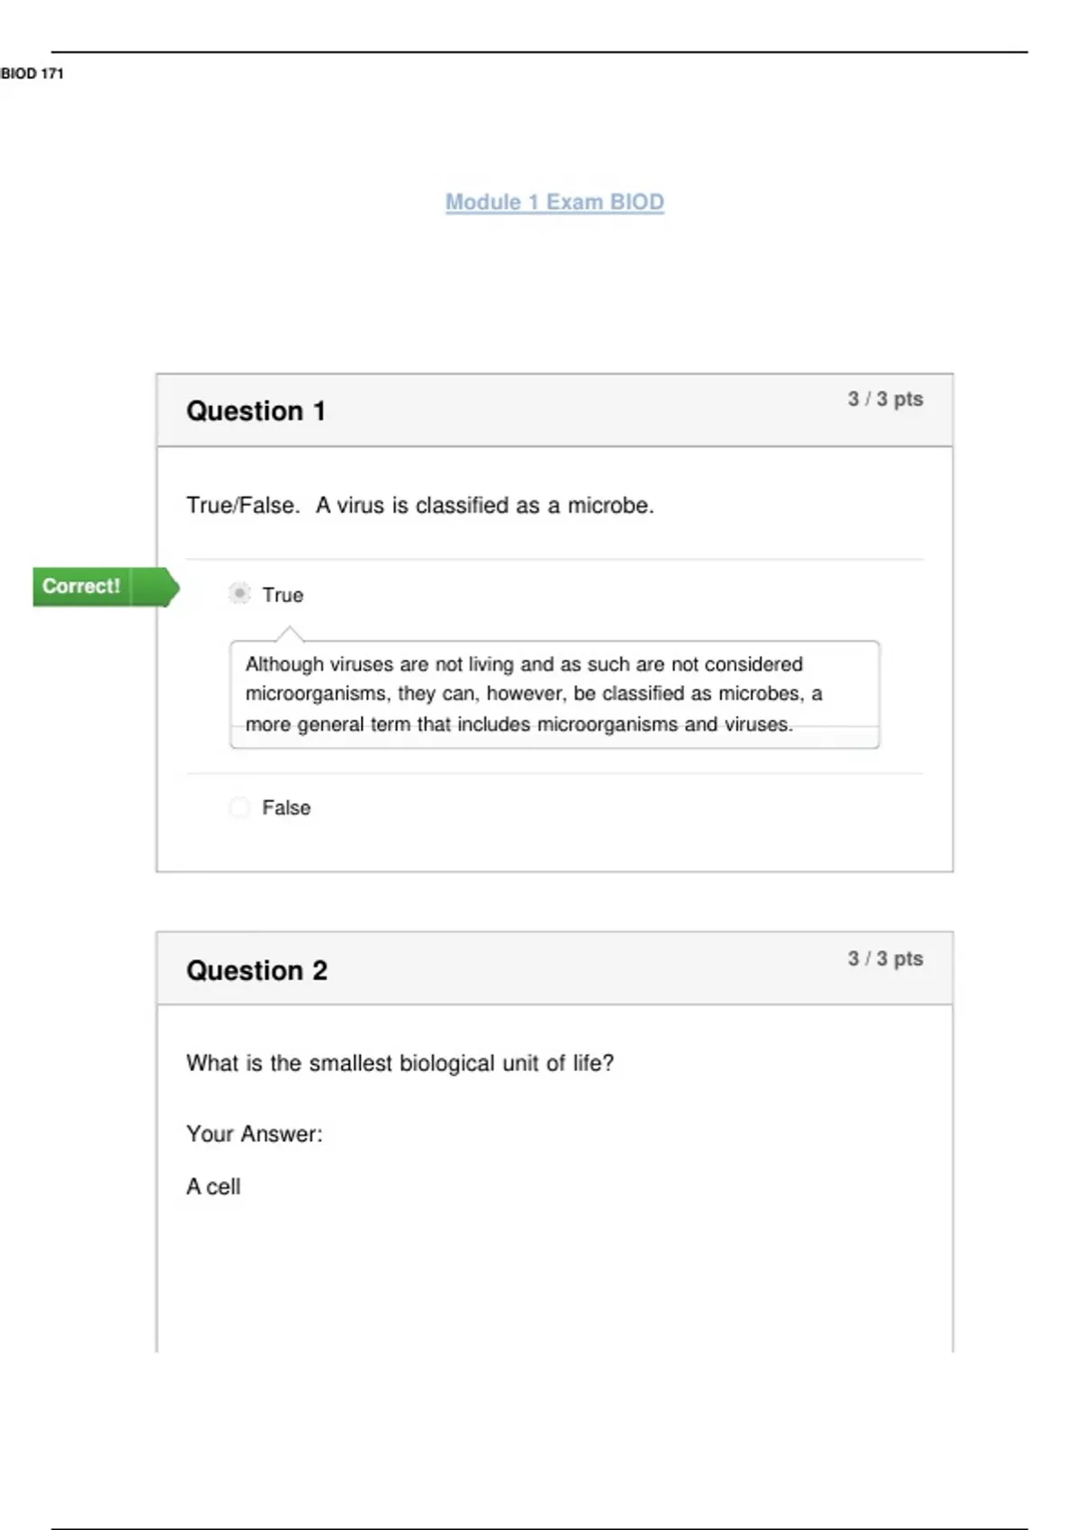
Task: Click the horizontal rule above BIOD 171
Action: coord(540,52)
